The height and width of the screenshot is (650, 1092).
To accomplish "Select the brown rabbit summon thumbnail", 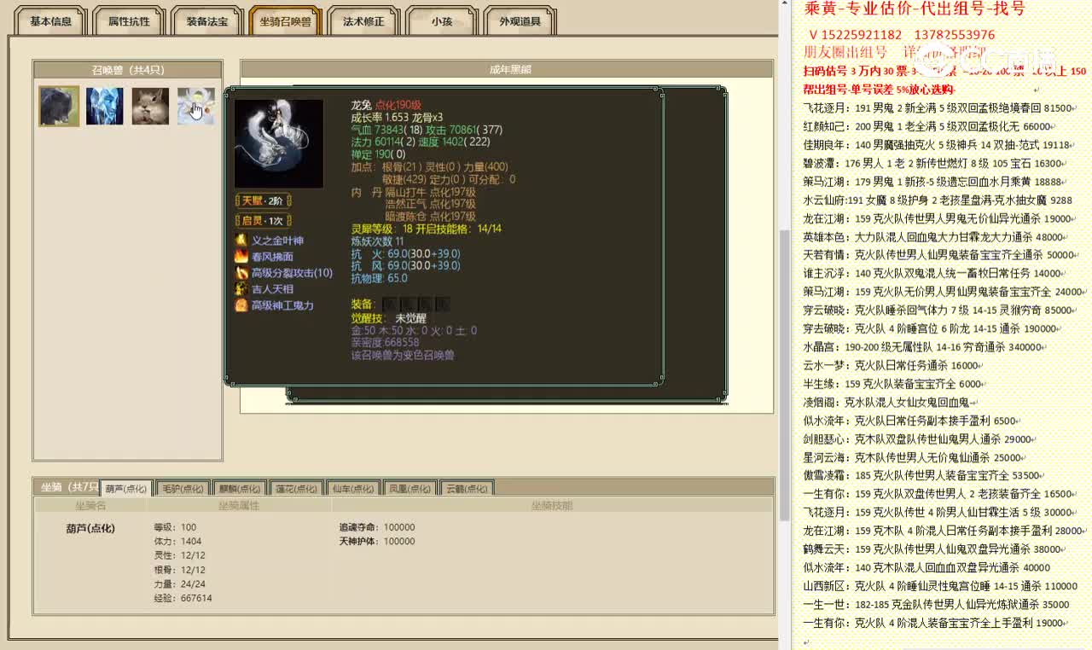I will pyautogui.click(x=150, y=106).
